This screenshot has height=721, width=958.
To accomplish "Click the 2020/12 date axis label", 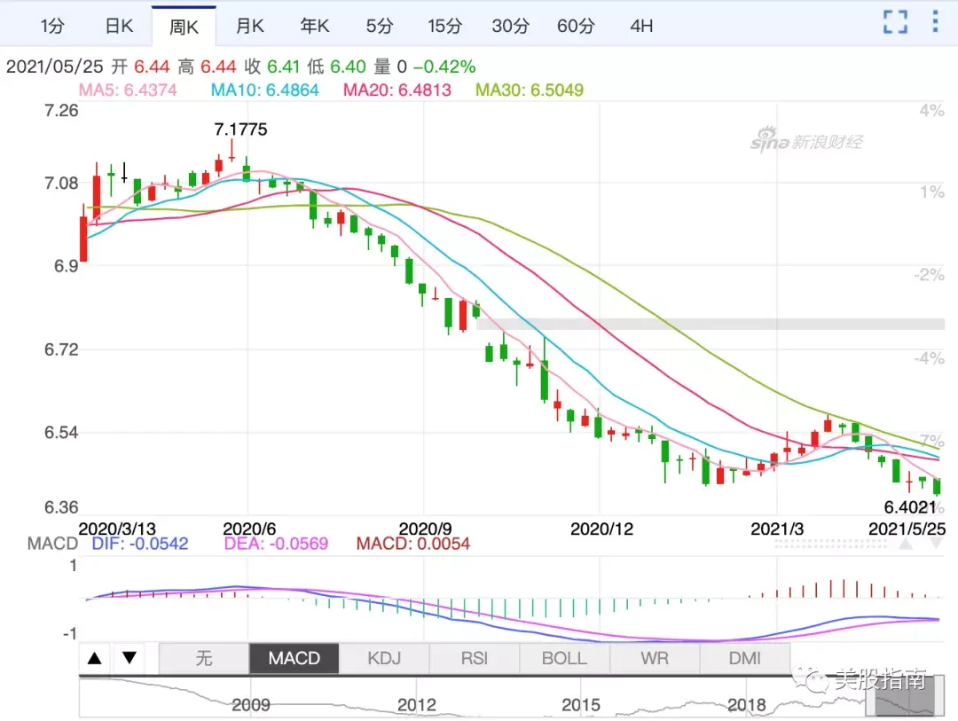I will pyautogui.click(x=601, y=529).
